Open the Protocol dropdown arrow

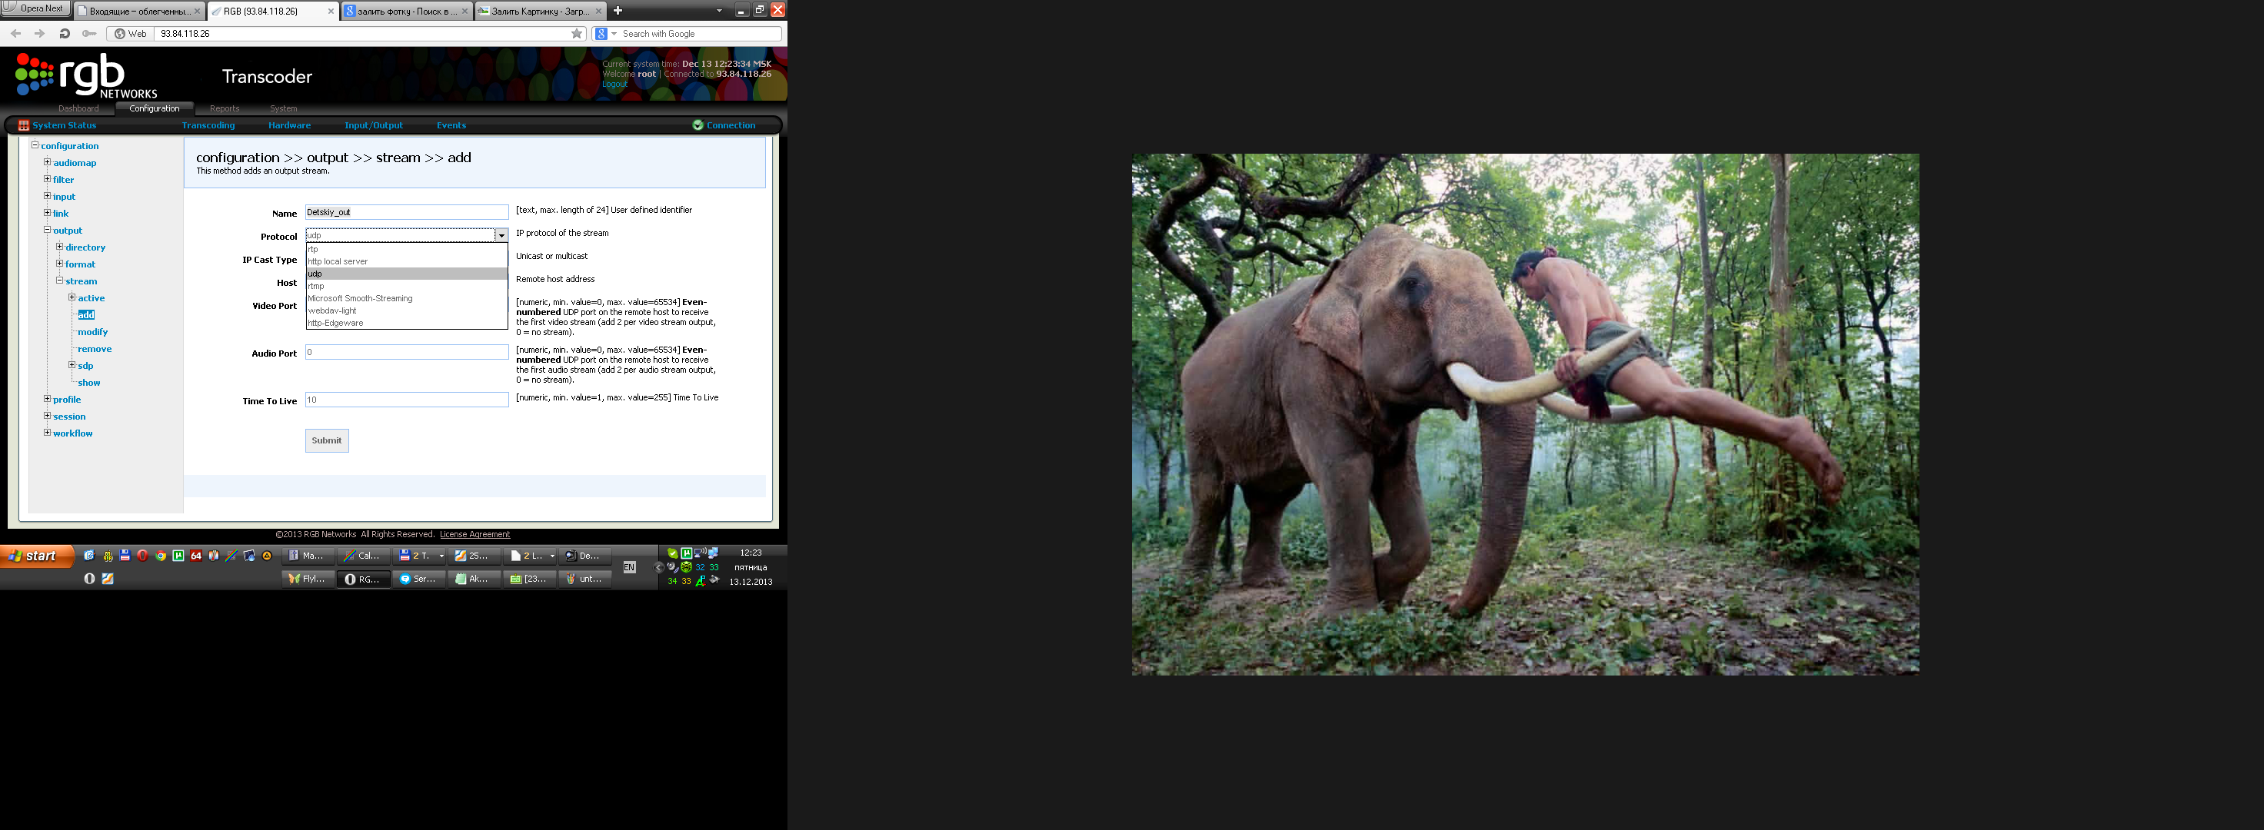501,235
